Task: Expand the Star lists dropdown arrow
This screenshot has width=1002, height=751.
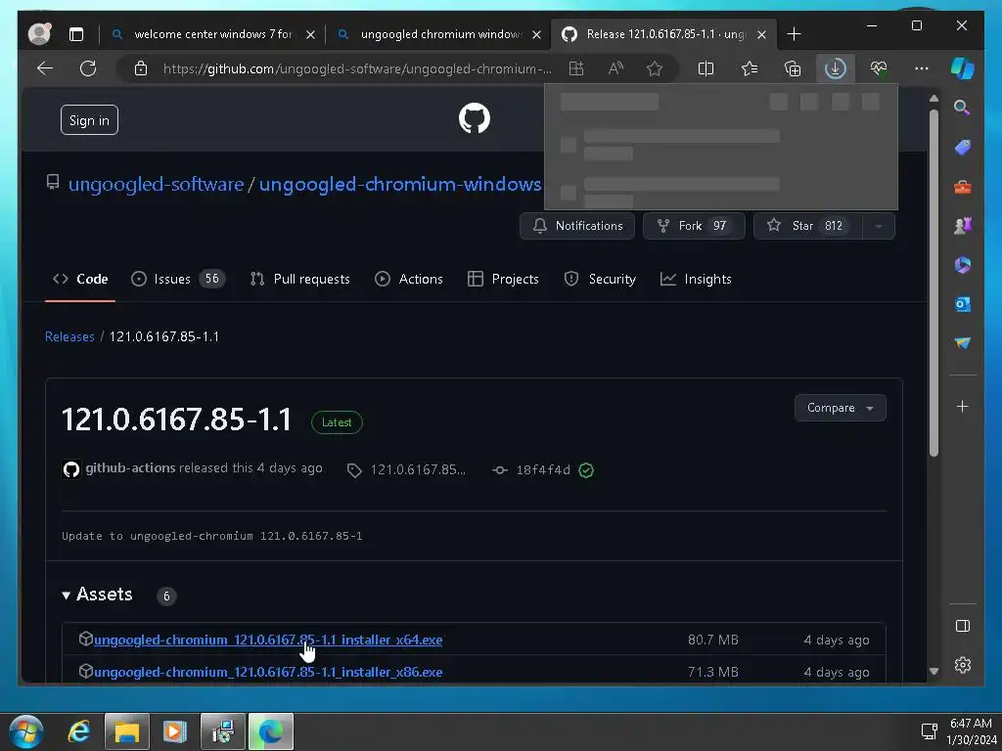Action: [879, 226]
